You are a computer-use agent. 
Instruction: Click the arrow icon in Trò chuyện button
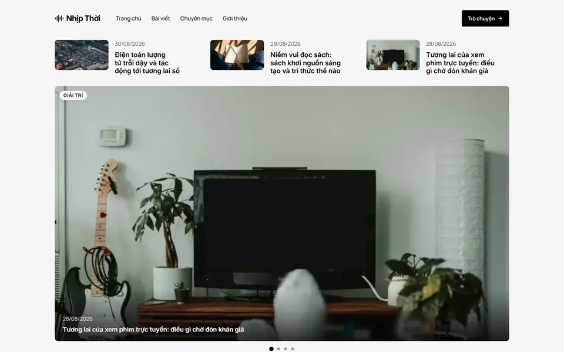(500, 18)
